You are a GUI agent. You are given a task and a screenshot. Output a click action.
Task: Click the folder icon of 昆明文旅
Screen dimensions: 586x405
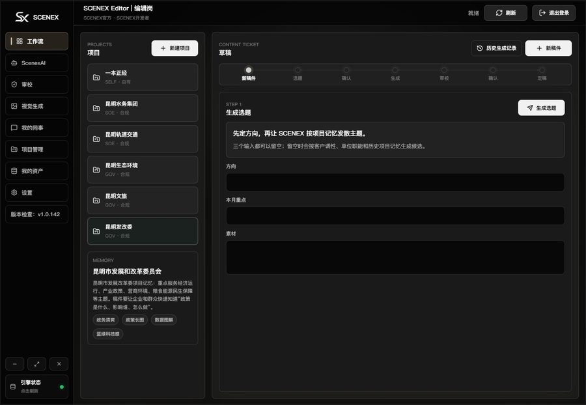tap(96, 201)
